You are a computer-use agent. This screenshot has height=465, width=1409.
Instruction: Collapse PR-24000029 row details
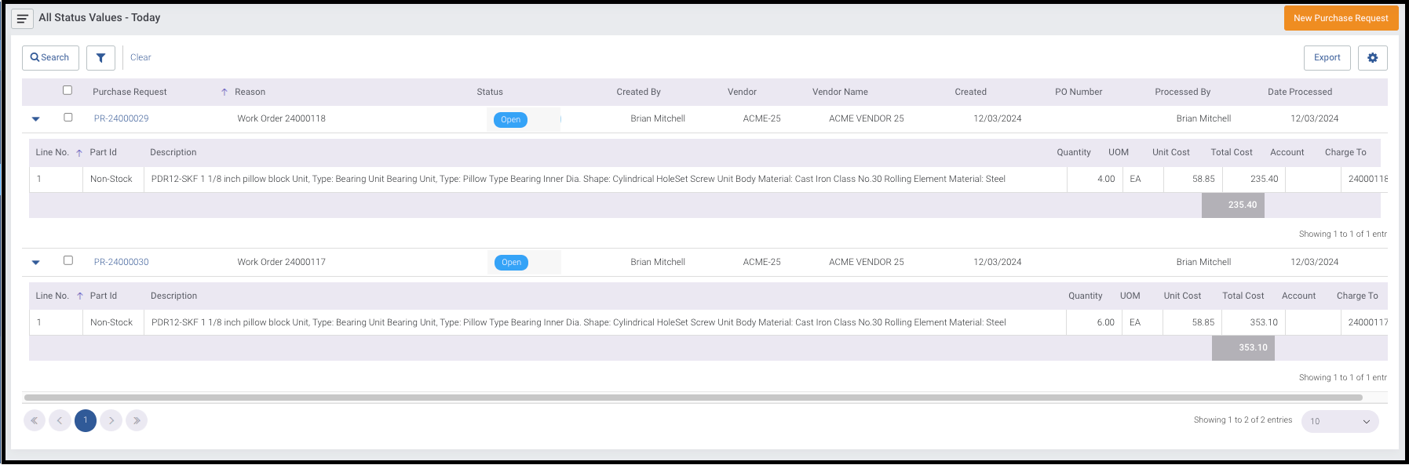(35, 119)
